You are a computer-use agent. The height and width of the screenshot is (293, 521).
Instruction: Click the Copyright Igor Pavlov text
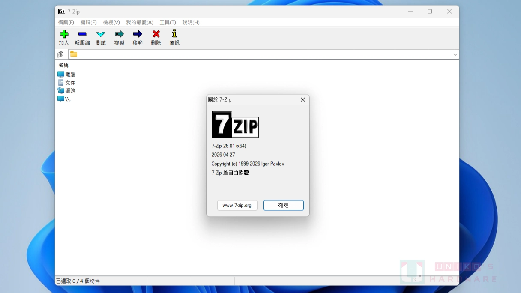[x=248, y=164]
